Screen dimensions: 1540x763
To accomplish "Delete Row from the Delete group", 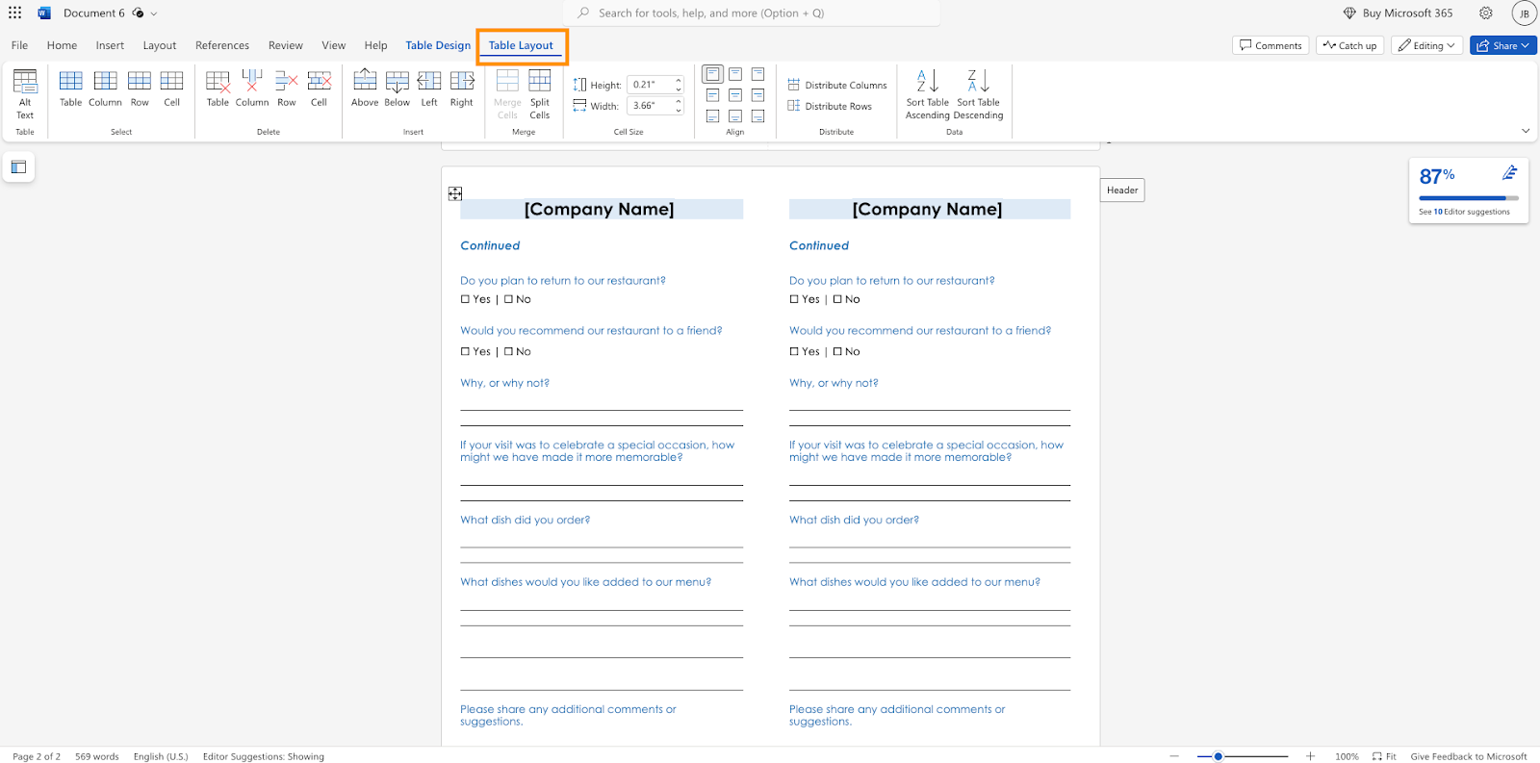I will 287,89.
